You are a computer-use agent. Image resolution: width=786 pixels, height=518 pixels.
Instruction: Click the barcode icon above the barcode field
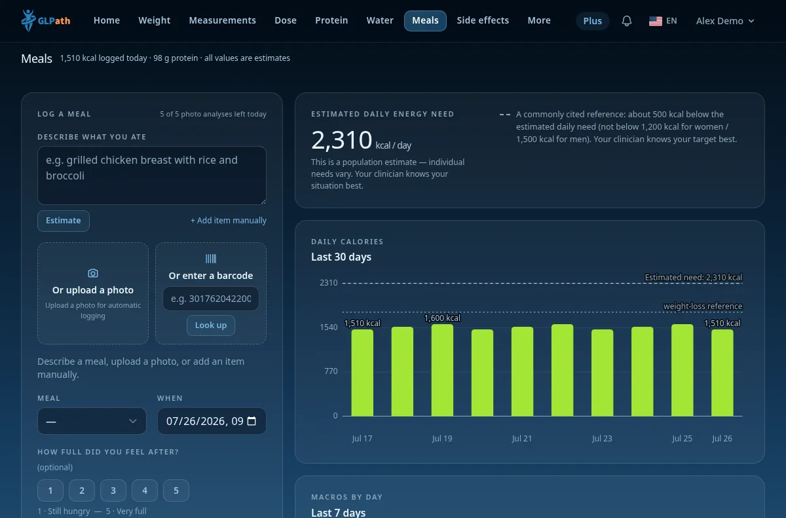pos(211,259)
